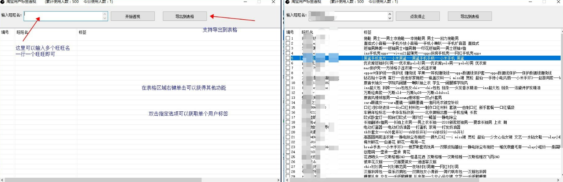Click 开始透视 button in left window

132,16
